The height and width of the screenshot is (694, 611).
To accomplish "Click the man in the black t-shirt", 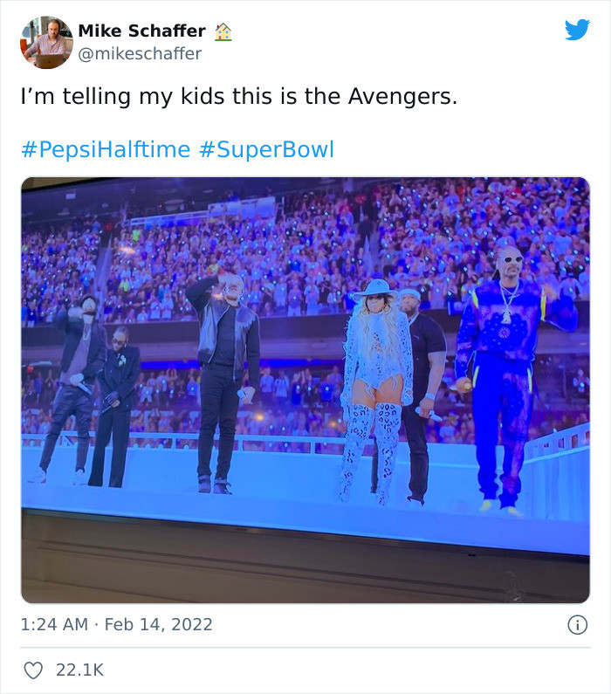I will pos(424,375).
